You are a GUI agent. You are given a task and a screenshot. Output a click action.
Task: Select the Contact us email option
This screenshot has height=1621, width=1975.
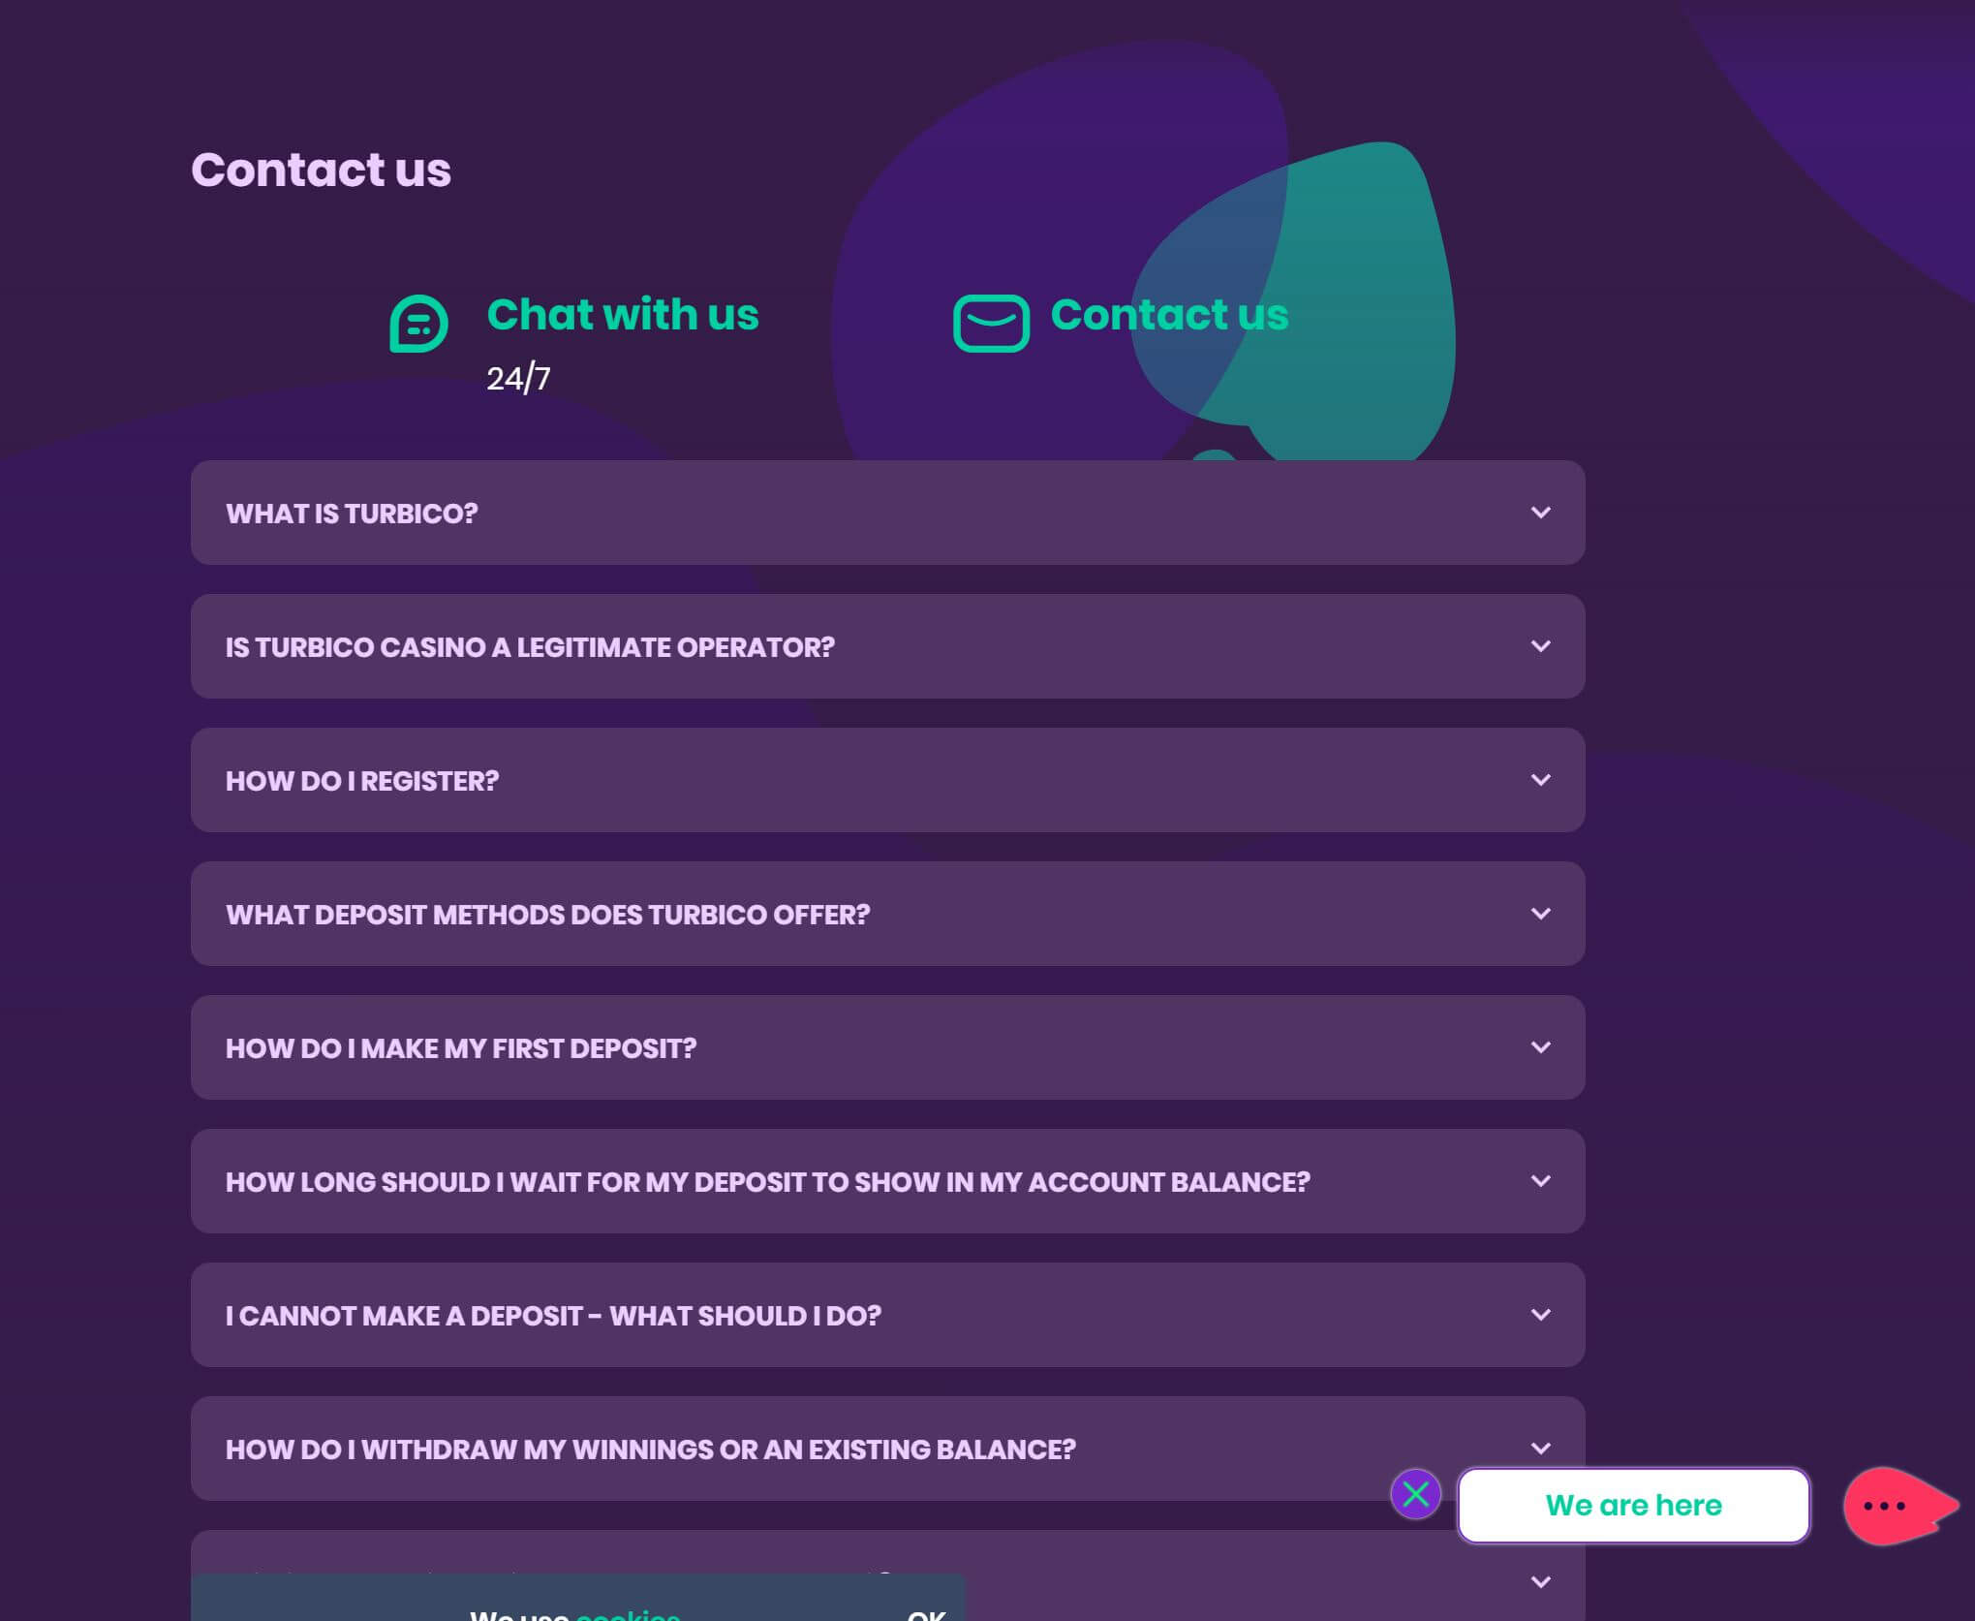click(1169, 313)
